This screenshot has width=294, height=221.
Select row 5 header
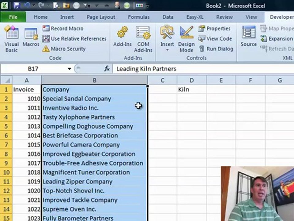point(6,126)
